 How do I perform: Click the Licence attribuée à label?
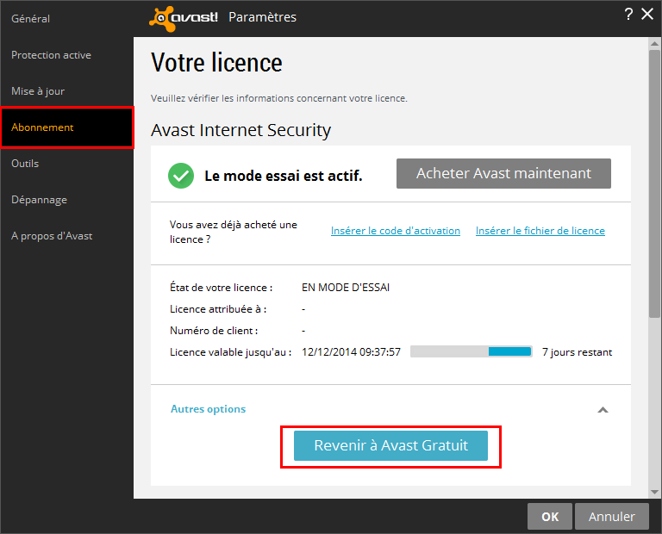click(218, 308)
